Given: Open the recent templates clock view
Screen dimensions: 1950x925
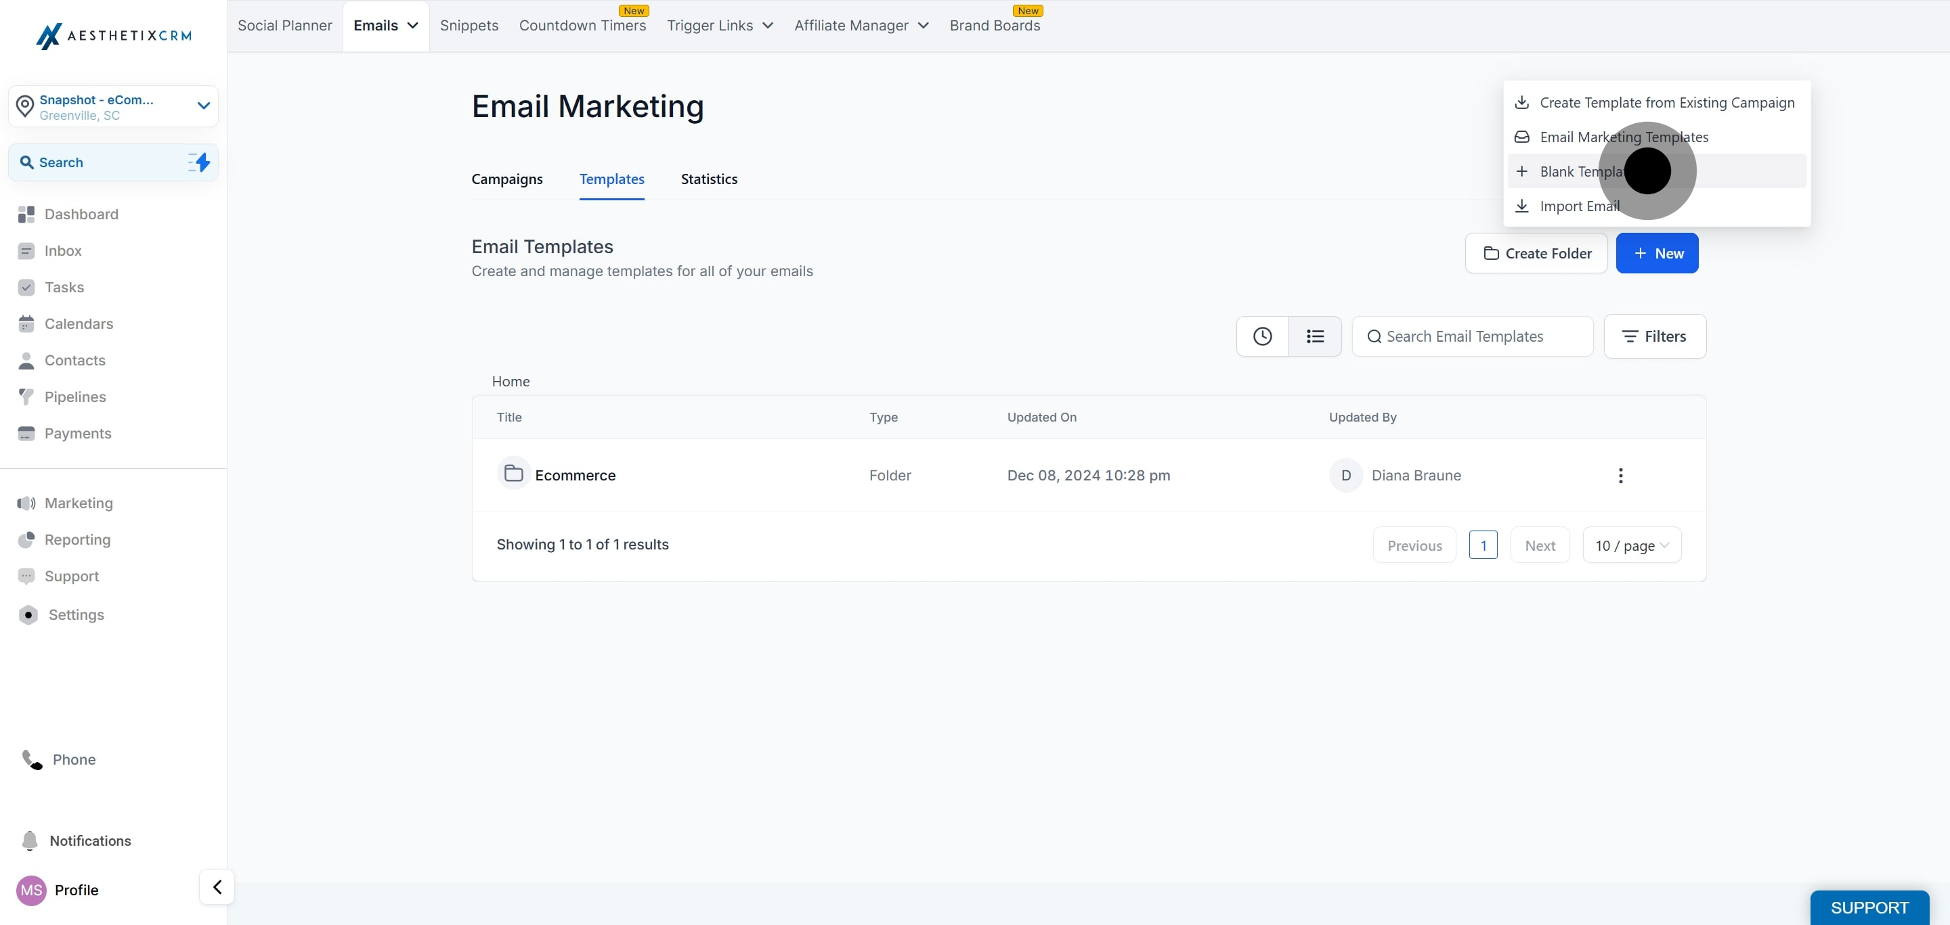Looking at the screenshot, I should (x=1262, y=336).
